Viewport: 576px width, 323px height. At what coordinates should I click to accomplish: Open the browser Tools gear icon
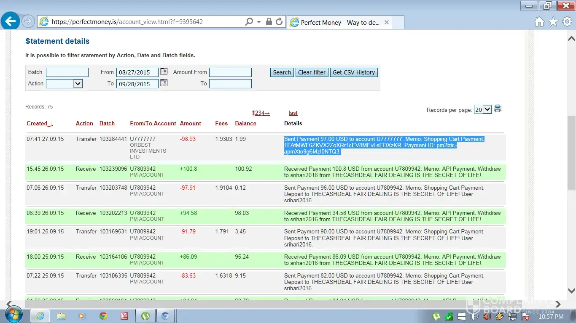[567, 22]
